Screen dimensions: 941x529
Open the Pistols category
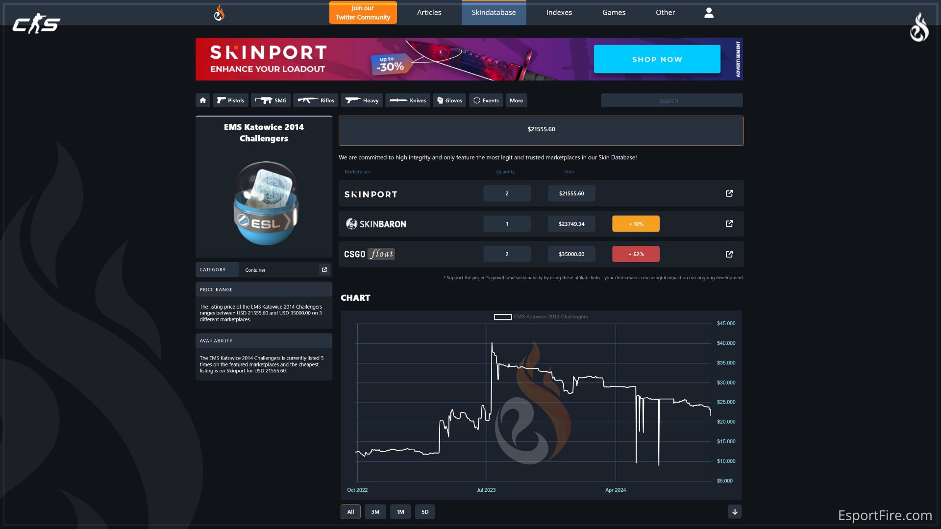click(230, 100)
